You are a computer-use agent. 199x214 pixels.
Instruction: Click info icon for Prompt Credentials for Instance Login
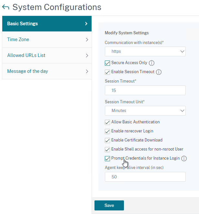click(184, 158)
